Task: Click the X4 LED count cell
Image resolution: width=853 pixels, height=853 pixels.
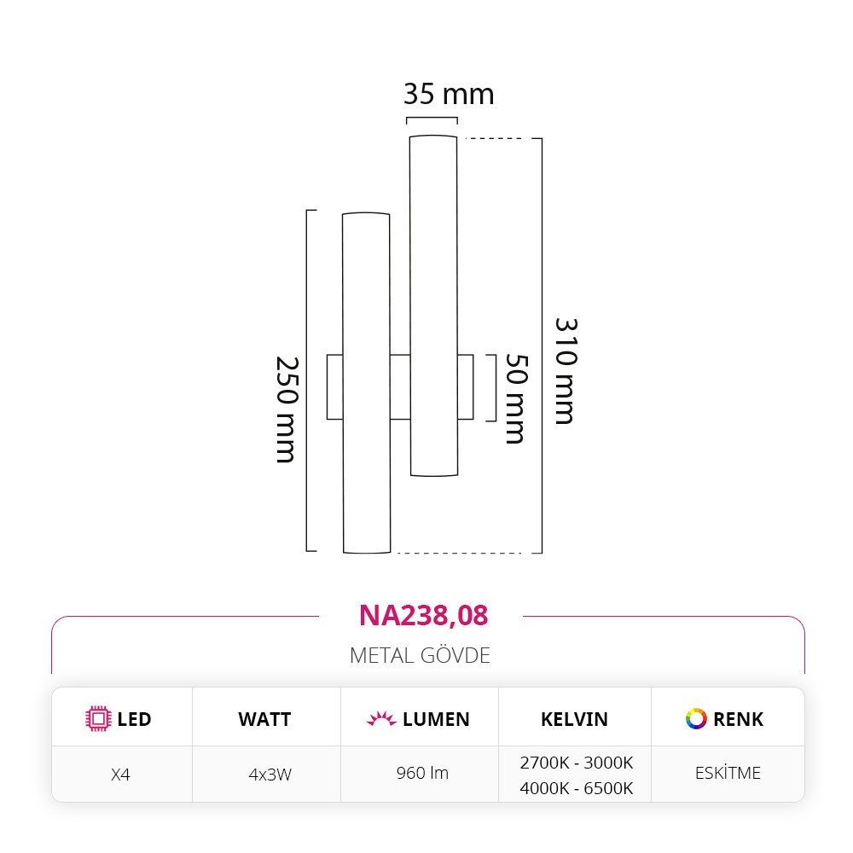Action: (x=121, y=775)
